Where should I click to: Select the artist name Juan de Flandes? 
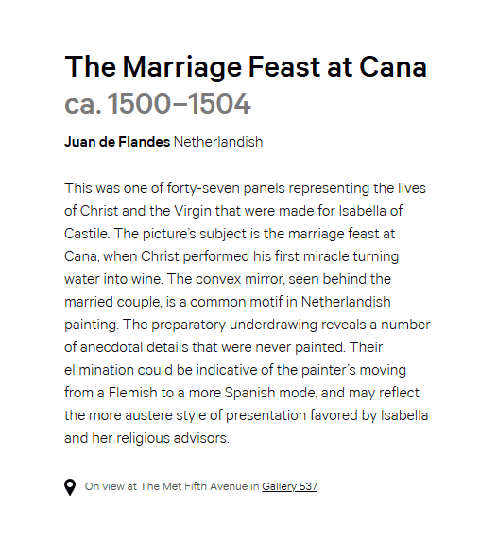pos(117,142)
